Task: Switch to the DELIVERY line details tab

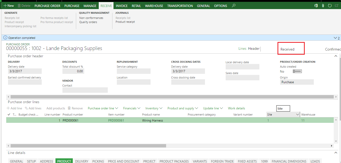Action: point(82,161)
